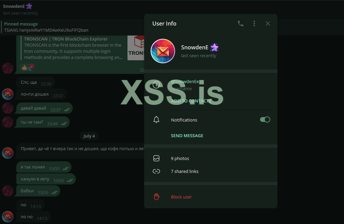Block user via the red text link
344x224 pixels.
point(181,197)
